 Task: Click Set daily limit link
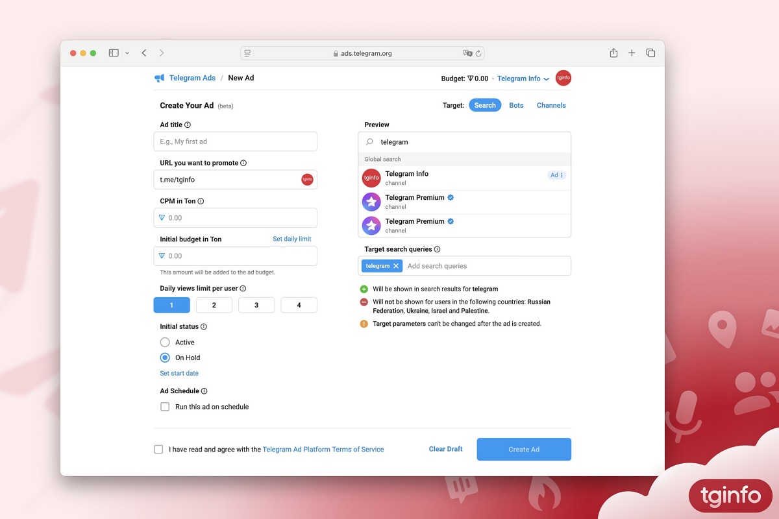point(292,239)
